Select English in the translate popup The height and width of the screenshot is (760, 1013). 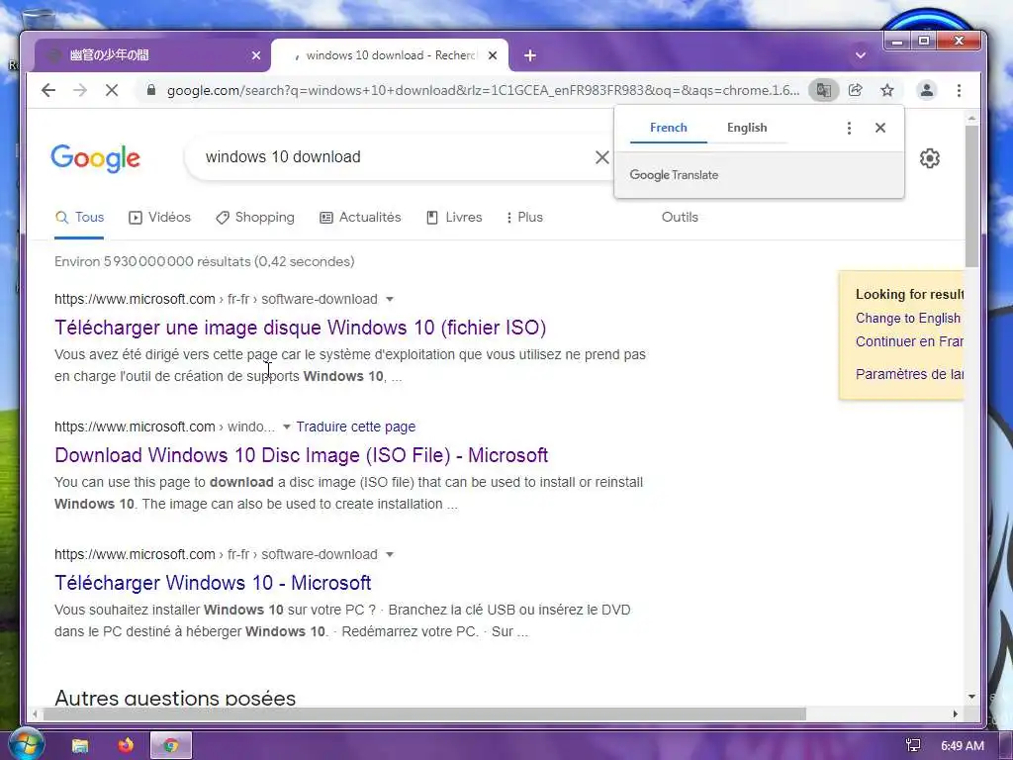click(747, 128)
